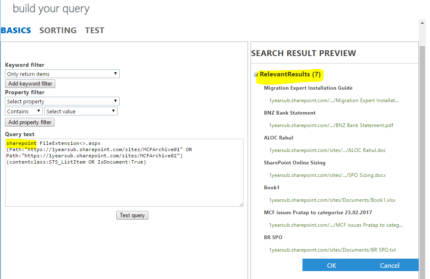Image resolution: width=430 pixels, height=279 pixels.
Task: Switch to the SORTING tab
Action: coord(58,30)
